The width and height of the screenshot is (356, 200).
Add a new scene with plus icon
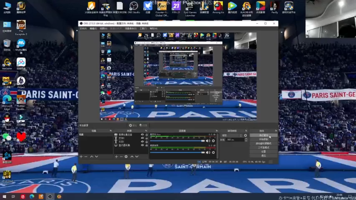pos(81,157)
